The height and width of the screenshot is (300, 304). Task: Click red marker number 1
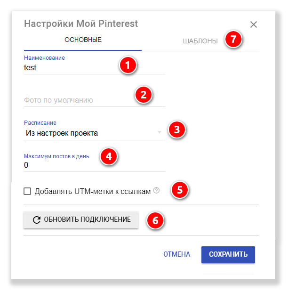click(x=127, y=65)
